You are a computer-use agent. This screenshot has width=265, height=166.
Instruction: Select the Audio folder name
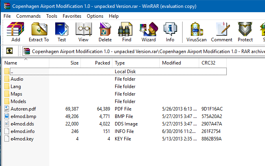(17, 79)
